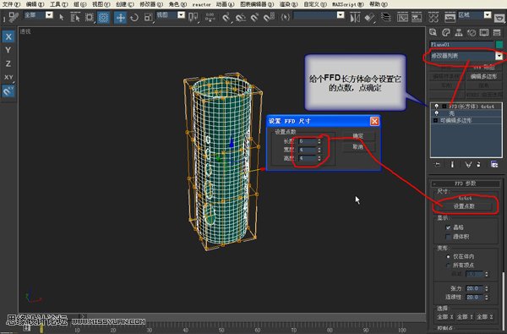This screenshot has width=507, height=334.
Task: Click the Align tool icon
Action: (x=369, y=17)
